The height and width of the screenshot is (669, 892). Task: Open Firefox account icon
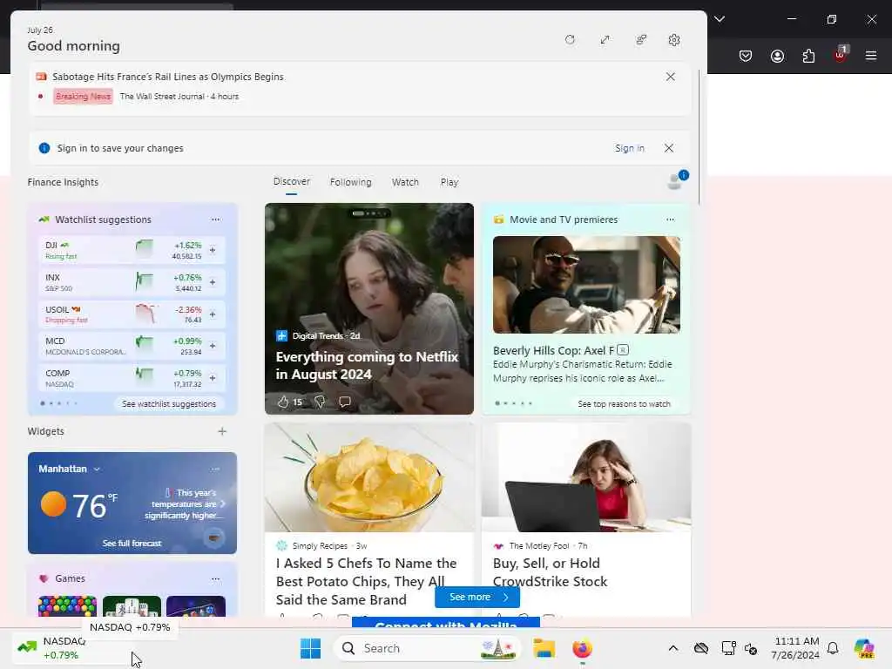777,56
